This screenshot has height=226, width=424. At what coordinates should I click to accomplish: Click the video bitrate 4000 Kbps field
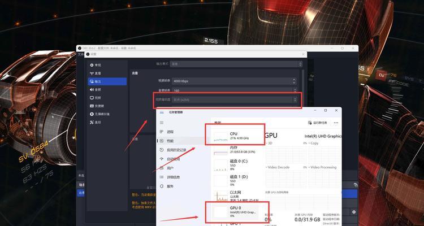[235, 81]
